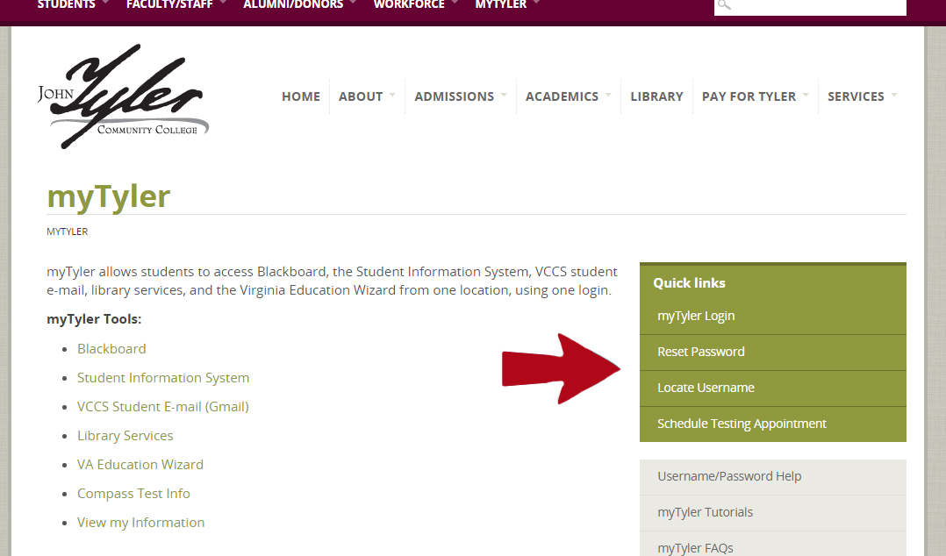Image resolution: width=946 pixels, height=556 pixels.
Task: Open the Compass Test Info link
Action: (x=133, y=493)
